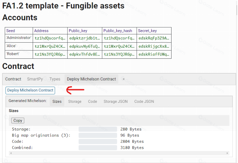Switch to the Contract tab
This screenshot has height=163, width=238.
pyautogui.click(x=13, y=79)
